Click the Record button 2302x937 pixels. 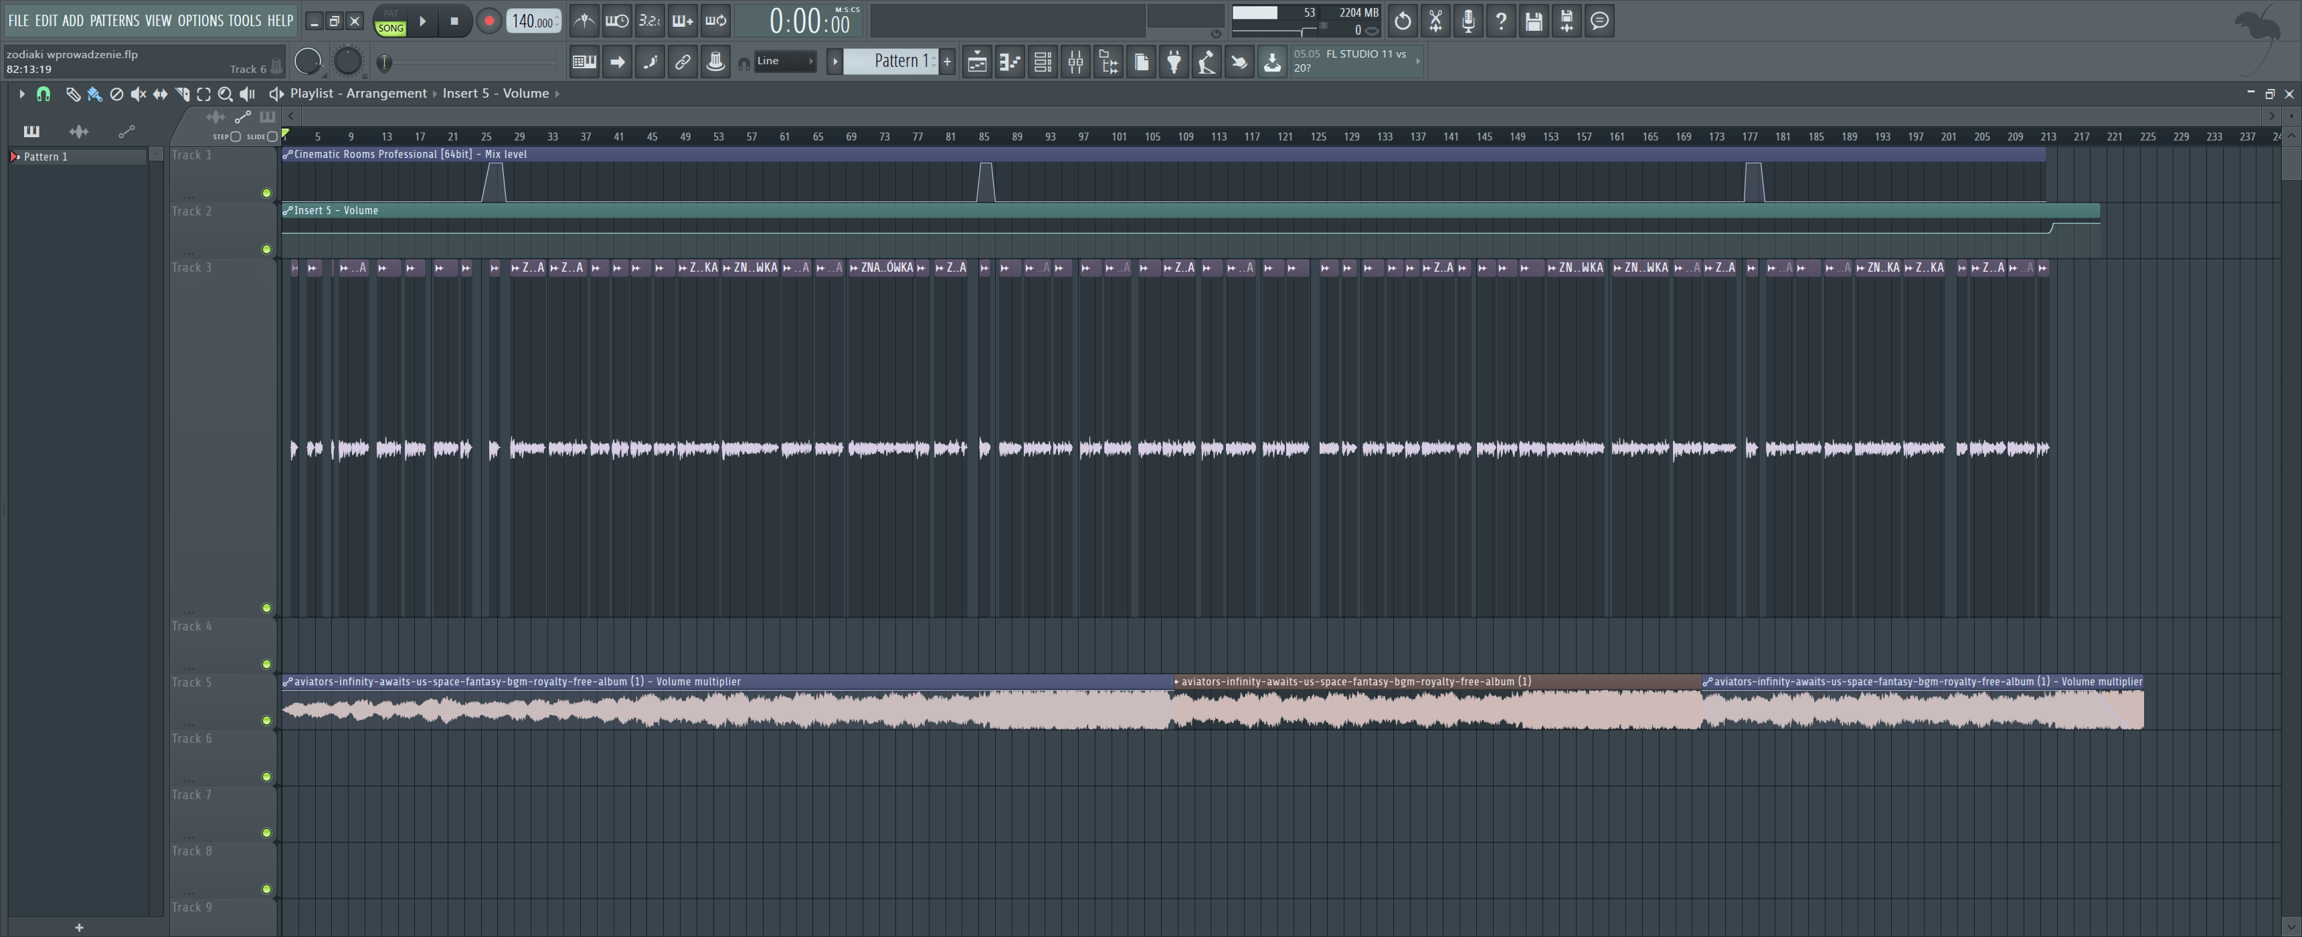488,21
